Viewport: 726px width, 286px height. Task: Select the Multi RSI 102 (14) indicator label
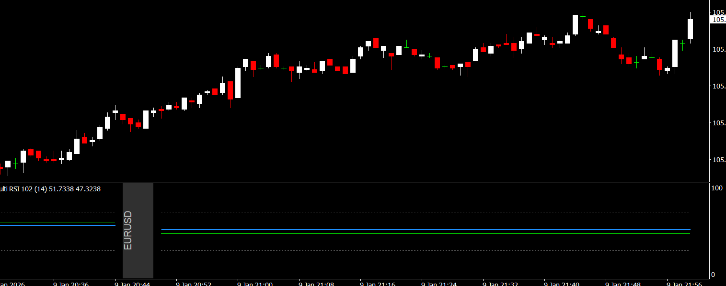pyautogui.click(x=50, y=189)
